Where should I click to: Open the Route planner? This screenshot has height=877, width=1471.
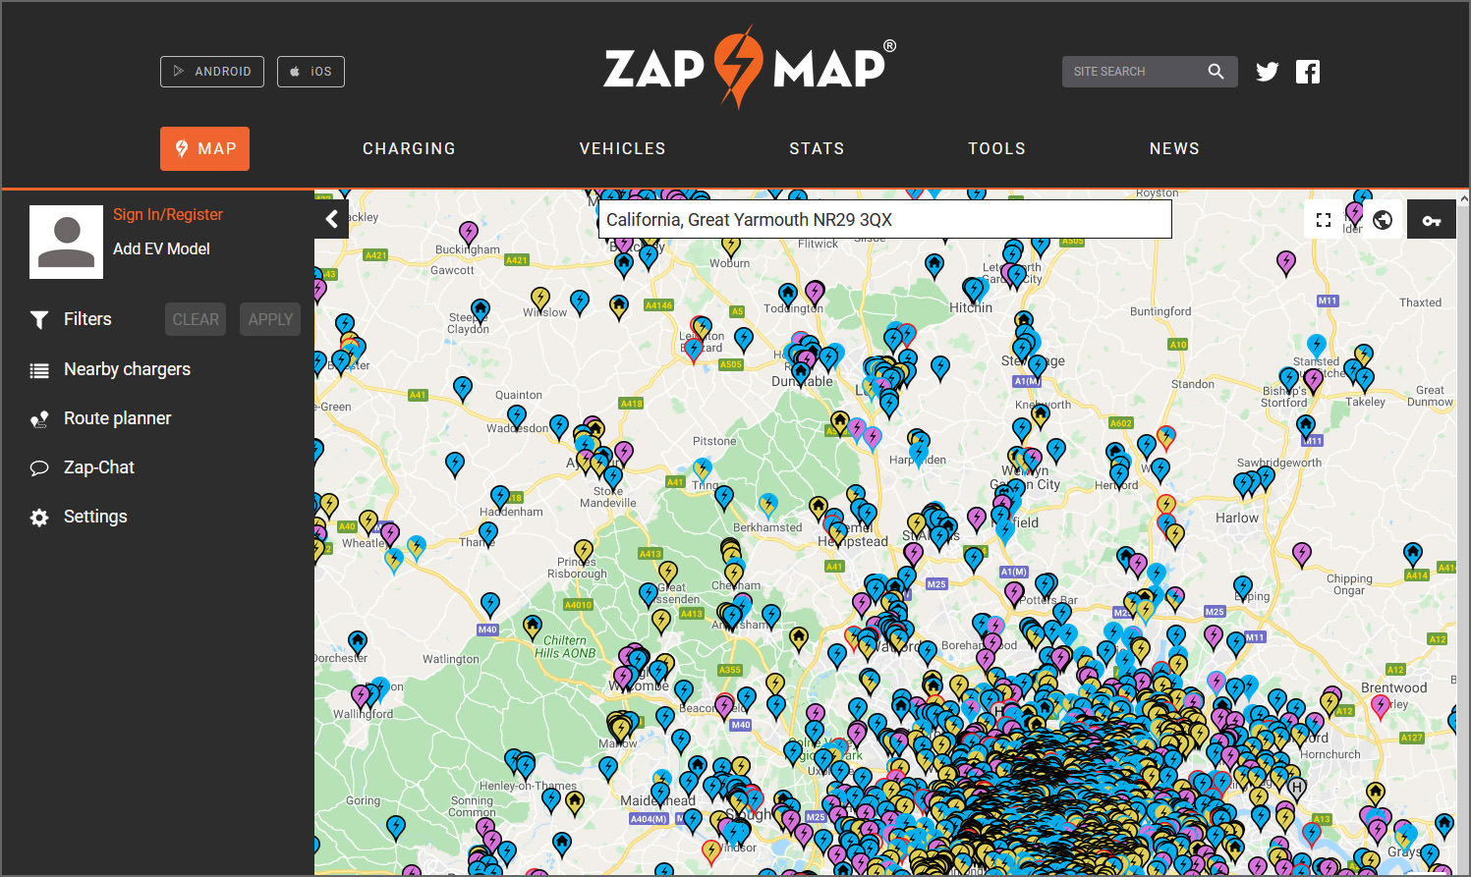[117, 418]
